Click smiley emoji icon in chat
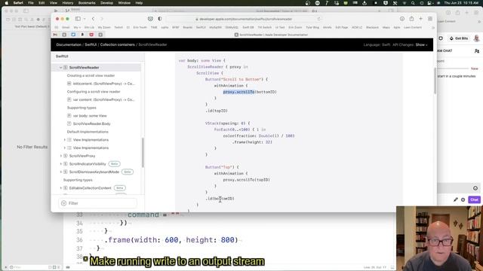This screenshot has height=271, width=483. pyautogui.click(x=475, y=188)
